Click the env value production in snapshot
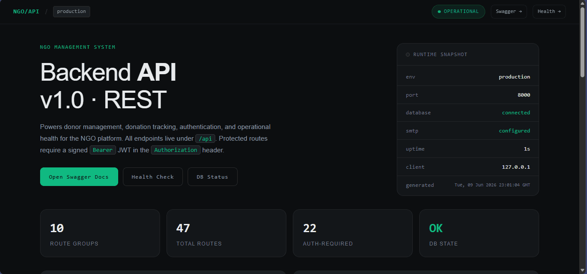Image resolution: width=587 pixels, height=274 pixels. pos(514,77)
